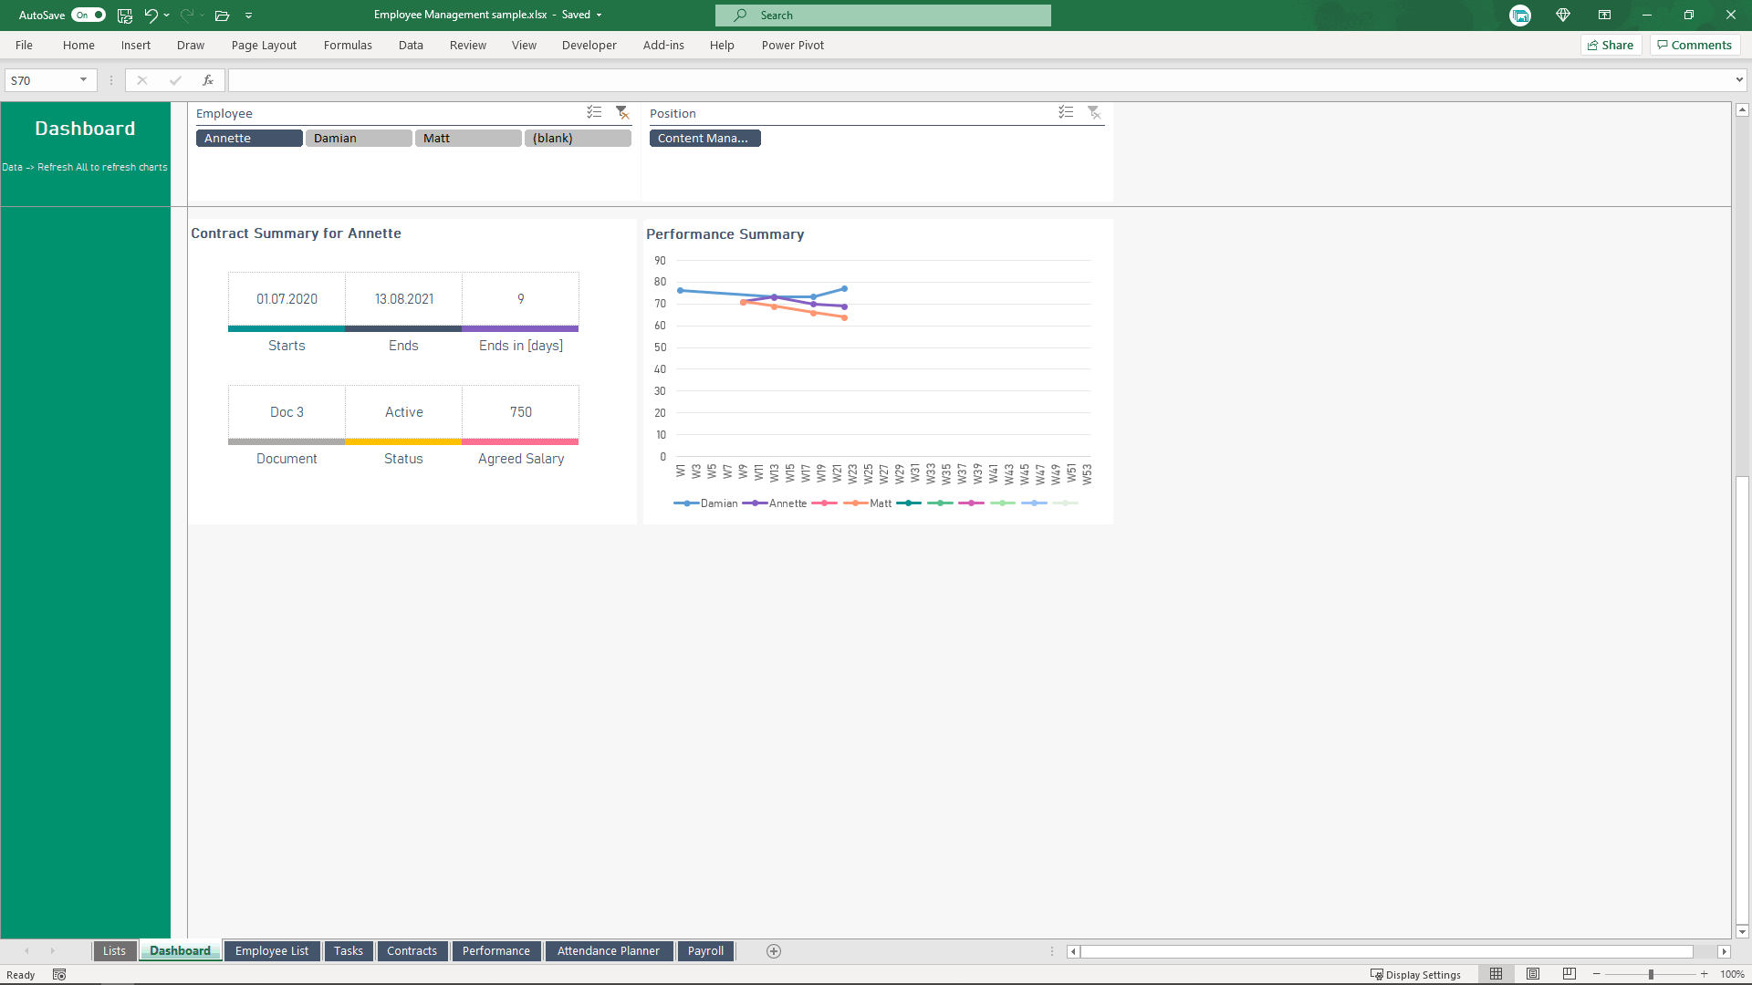Click the zoom slider handle
Screen dimensions: 1752x985
point(1651,974)
